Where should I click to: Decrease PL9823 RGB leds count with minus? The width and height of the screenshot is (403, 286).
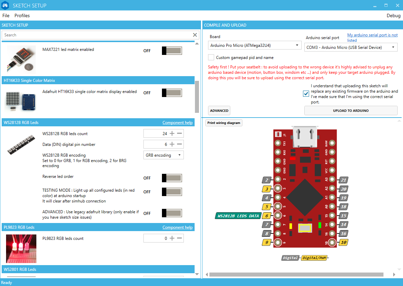point(179,239)
